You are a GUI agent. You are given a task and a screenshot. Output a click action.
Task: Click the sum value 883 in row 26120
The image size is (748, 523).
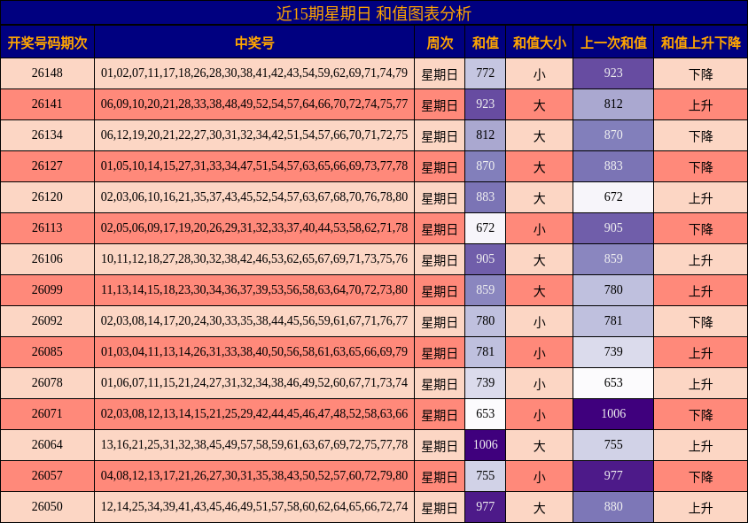[485, 197]
